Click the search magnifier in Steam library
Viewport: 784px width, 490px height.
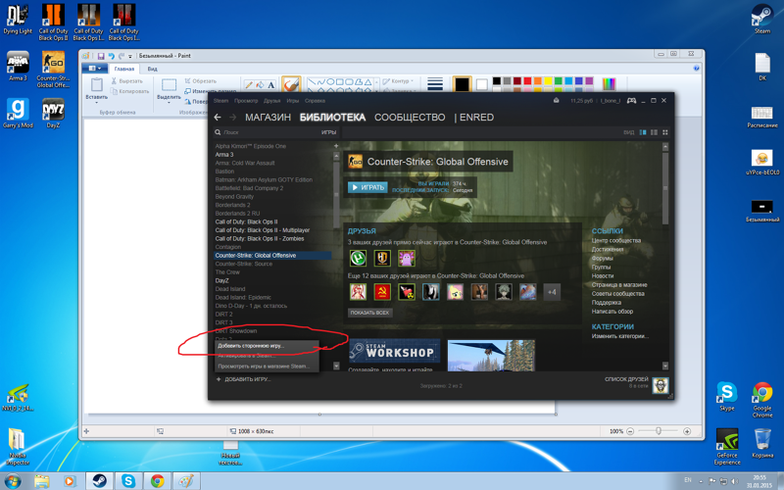(218, 132)
